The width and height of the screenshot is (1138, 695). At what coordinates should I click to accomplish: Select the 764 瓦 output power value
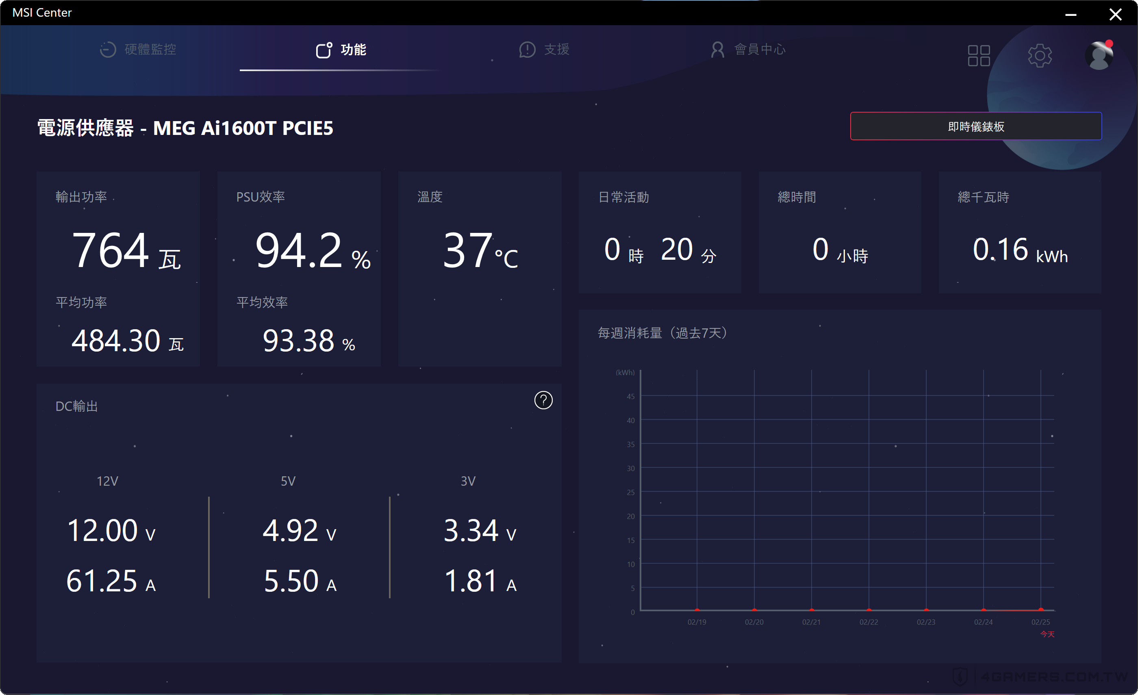point(126,250)
